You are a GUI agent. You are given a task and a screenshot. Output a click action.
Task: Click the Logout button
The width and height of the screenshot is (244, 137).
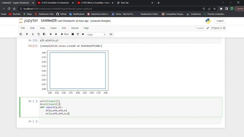coord(220,21)
